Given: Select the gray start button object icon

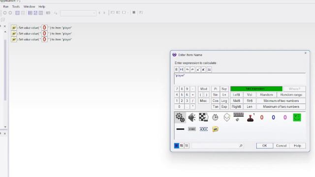Looking at the screenshot, I should [192, 129].
